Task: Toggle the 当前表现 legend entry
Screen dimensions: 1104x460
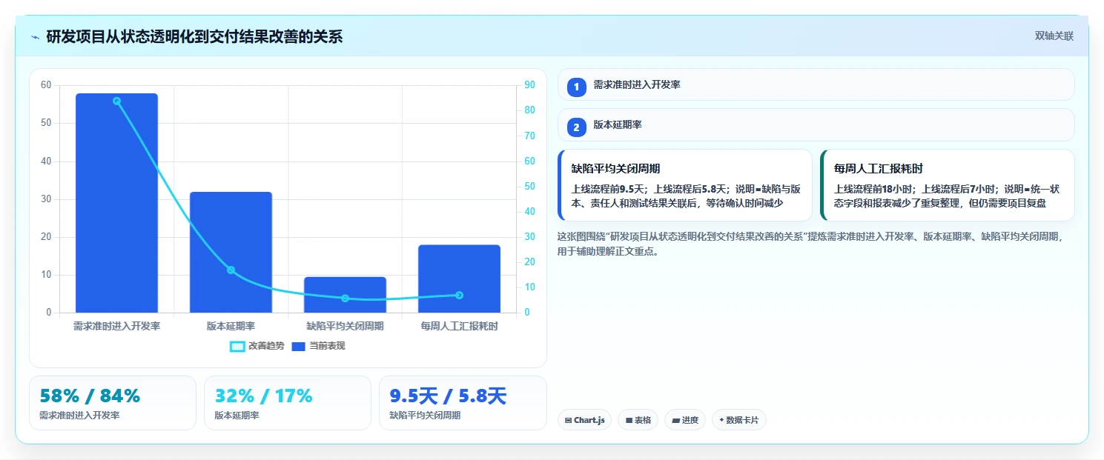Action: point(318,346)
